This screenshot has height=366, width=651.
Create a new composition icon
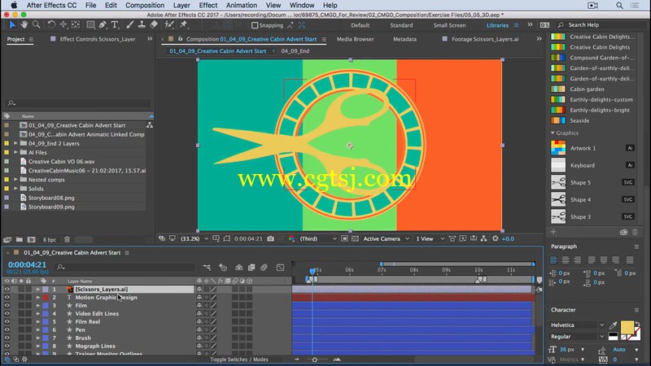pyautogui.click(x=31, y=239)
